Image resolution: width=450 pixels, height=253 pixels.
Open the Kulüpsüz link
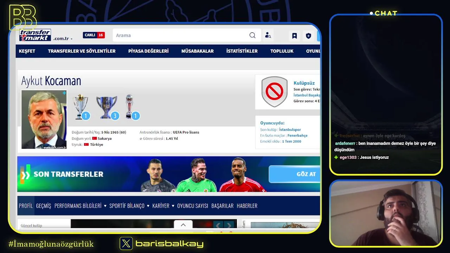(x=304, y=83)
